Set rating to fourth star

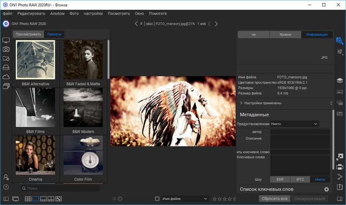[x=230, y=199]
